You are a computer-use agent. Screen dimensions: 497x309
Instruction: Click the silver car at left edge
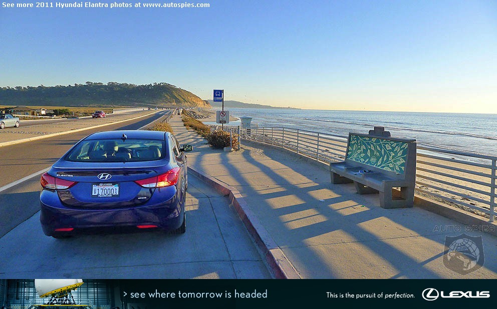click(x=9, y=121)
